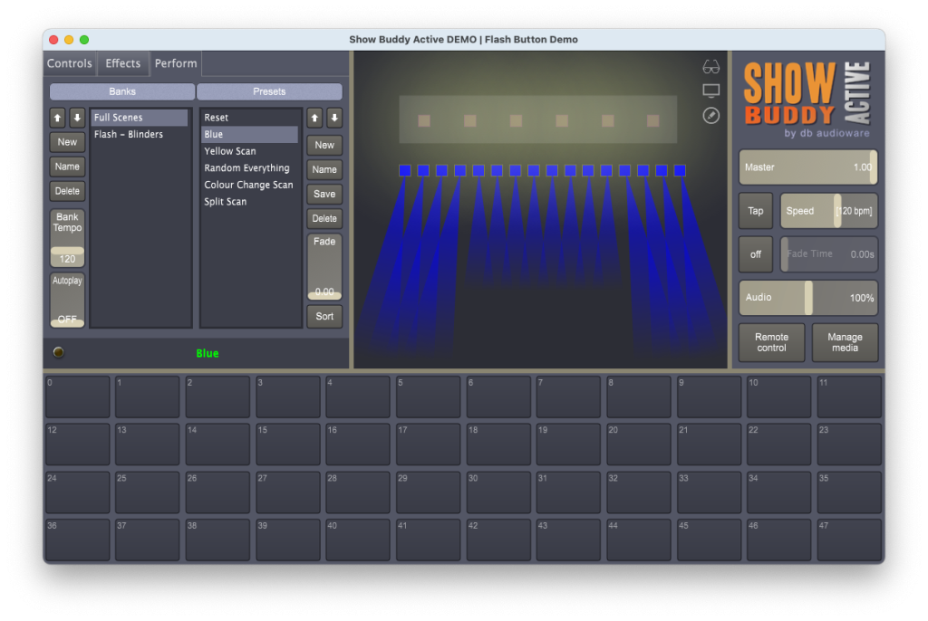Screen dimensions: 928x621
Task: Toggle the Autoplay OFF control
Action: coord(67,301)
